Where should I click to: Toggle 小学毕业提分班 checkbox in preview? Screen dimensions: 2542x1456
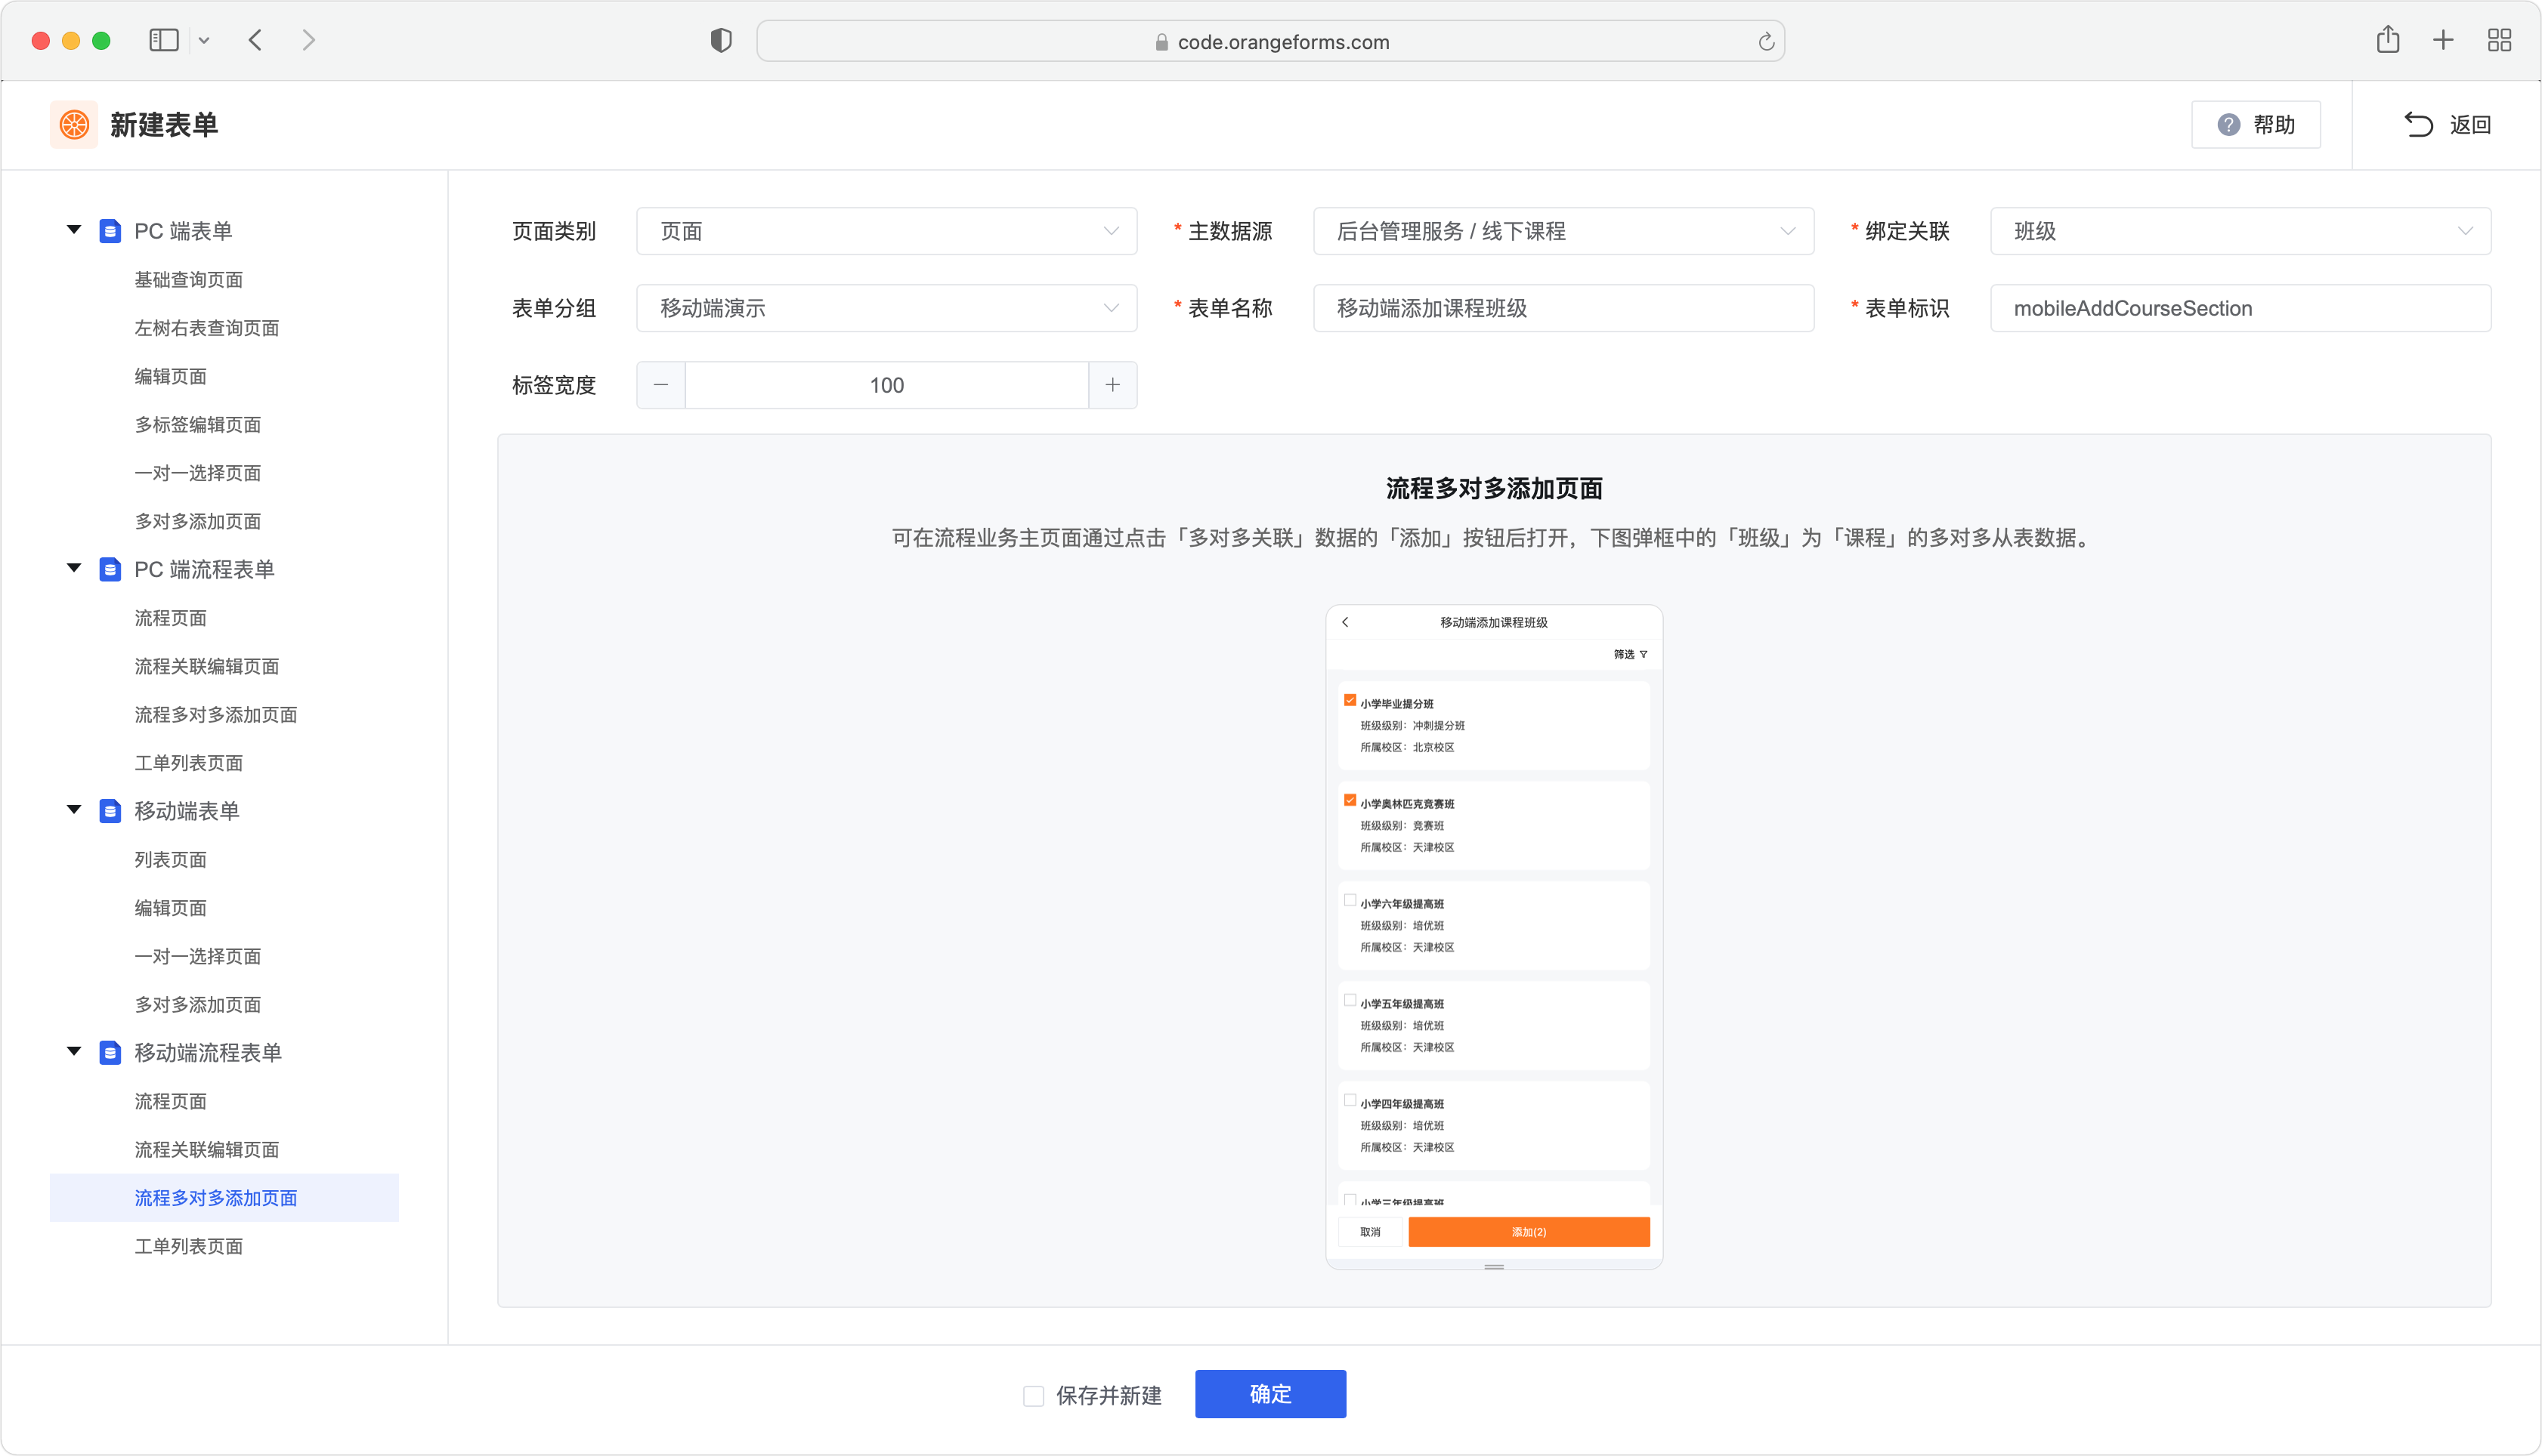pos(1350,700)
